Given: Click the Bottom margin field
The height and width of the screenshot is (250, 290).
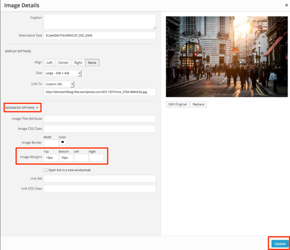Looking at the screenshot, I should pyautogui.click(x=66, y=158).
